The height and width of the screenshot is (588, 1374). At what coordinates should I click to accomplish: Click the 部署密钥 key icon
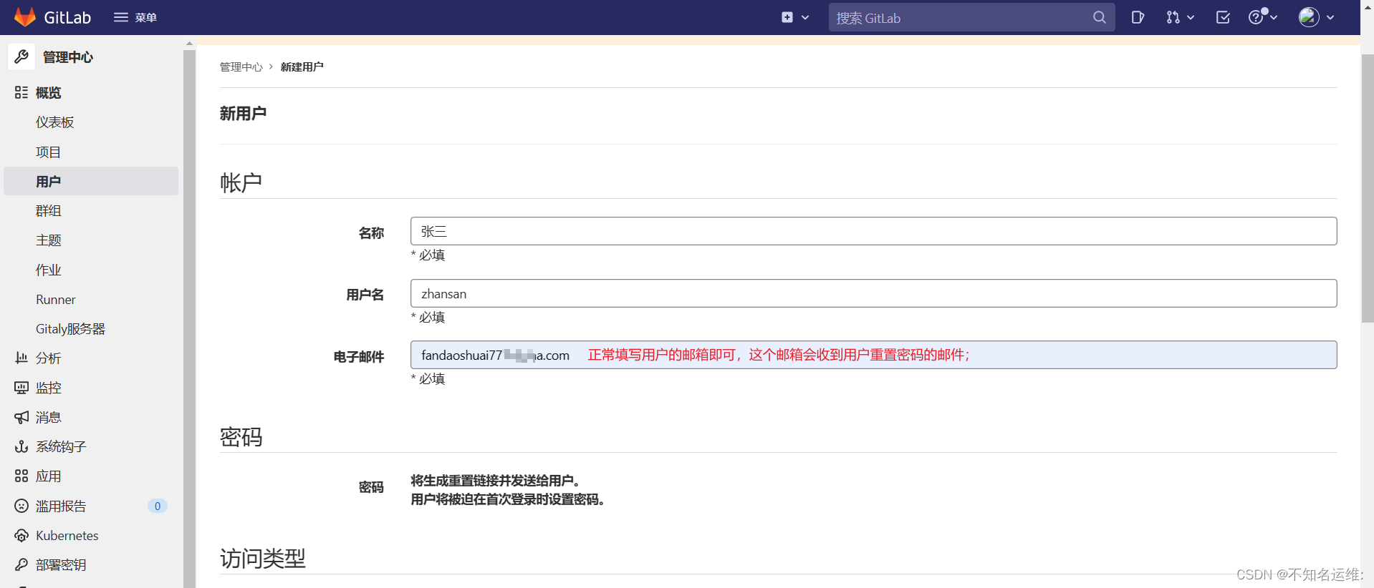(x=21, y=564)
